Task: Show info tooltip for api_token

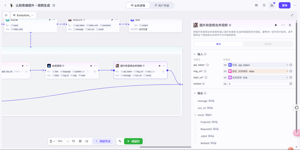Action: 207,65
